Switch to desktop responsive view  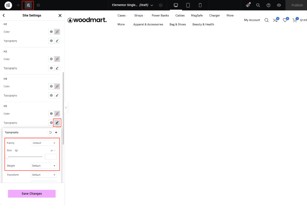click(176, 5)
